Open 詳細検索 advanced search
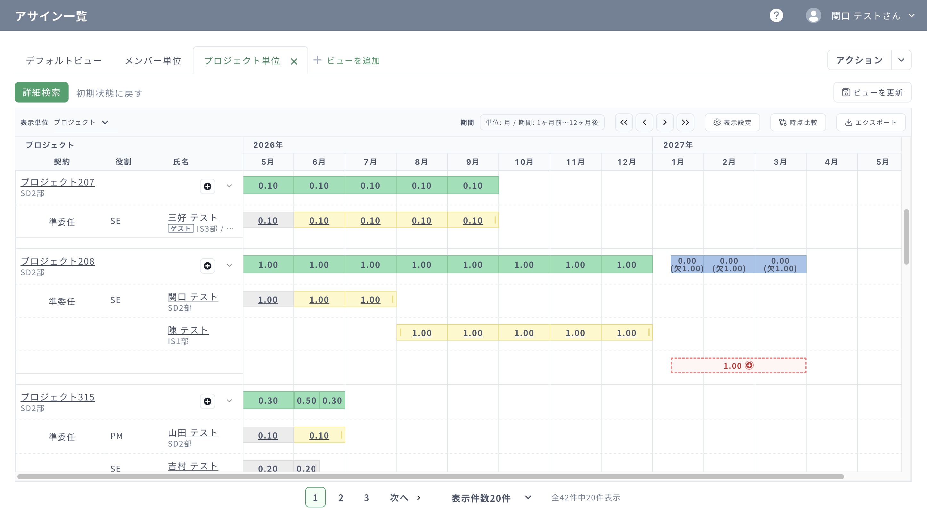This screenshot has width=927, height=510. [41, 93]
